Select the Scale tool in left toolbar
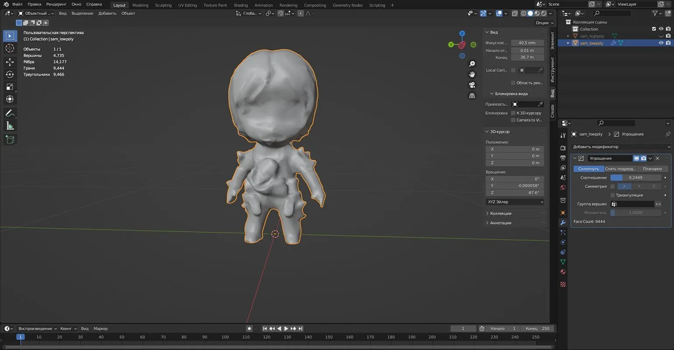Image resolution: width=674 pixels, height=350 pixels. (10, 87)
